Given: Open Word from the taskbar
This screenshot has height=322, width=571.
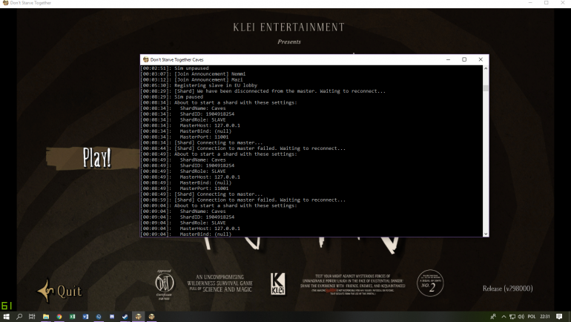Looking at the screenshot, I should [85, 317].
